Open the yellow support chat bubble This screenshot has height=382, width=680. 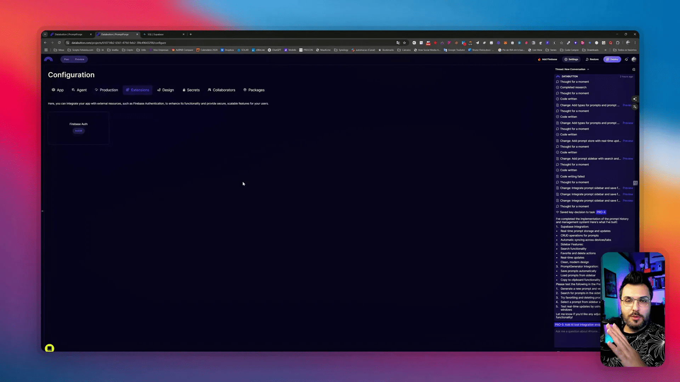coord(50,348)
